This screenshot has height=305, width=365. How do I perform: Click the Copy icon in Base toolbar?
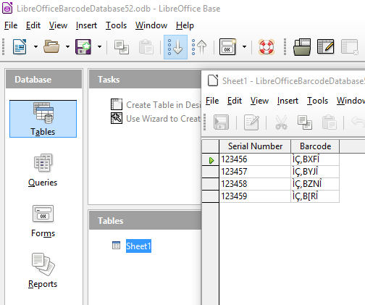122,47
